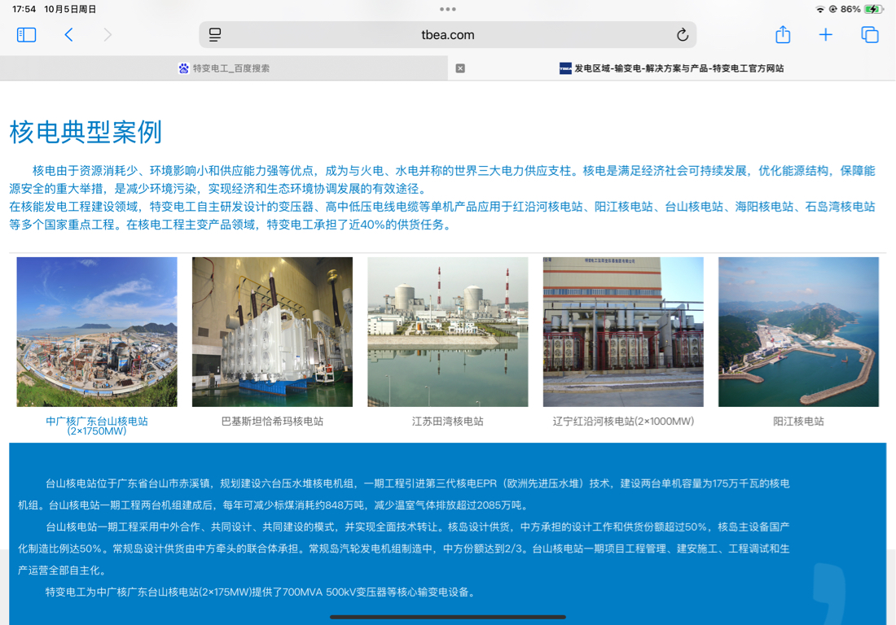This screenshot has height=625, width=896.
Task: Tap the battery status indicator
Action: (x=874, y=9)
